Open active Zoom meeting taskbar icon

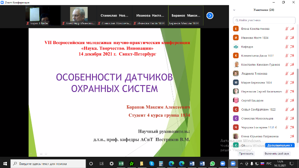pyautogui.click(x=233, y=164)
